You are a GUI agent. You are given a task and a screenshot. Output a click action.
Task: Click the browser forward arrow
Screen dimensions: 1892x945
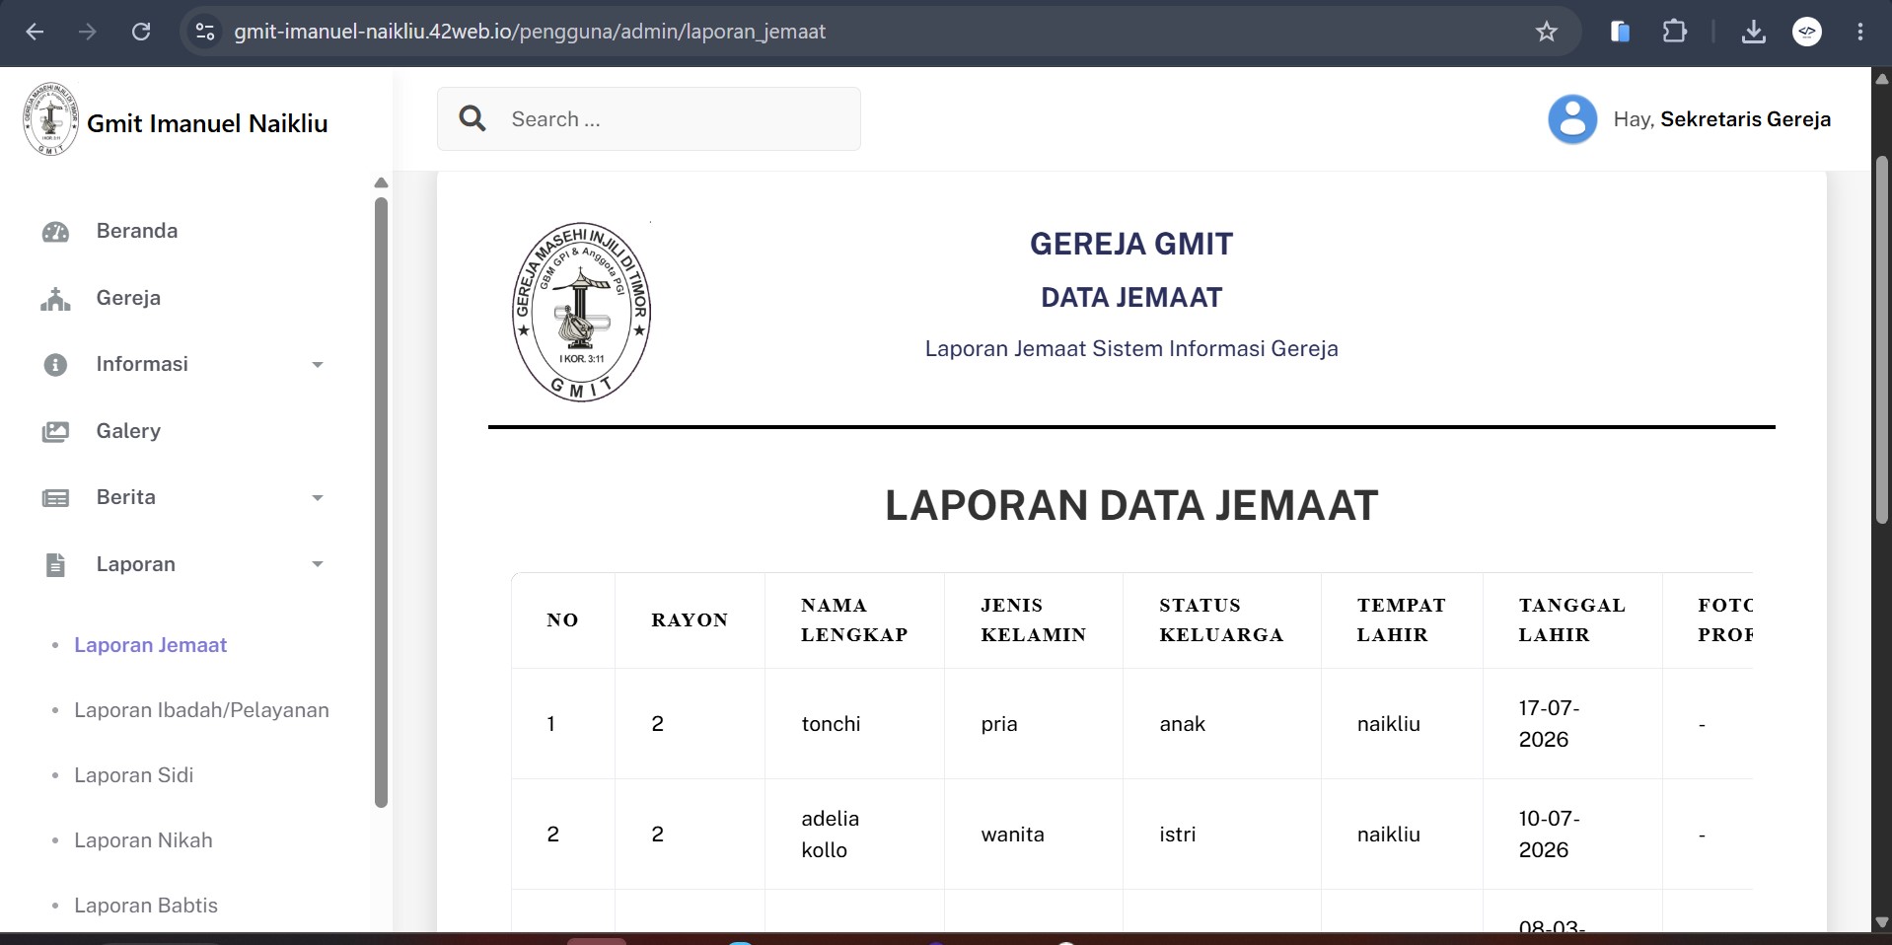coord(88,32)
